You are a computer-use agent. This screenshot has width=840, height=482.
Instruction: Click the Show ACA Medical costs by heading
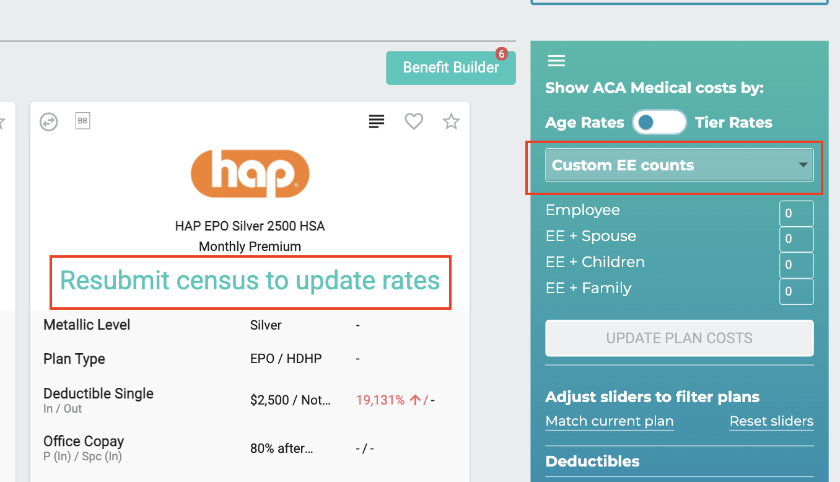coord(655,88)
